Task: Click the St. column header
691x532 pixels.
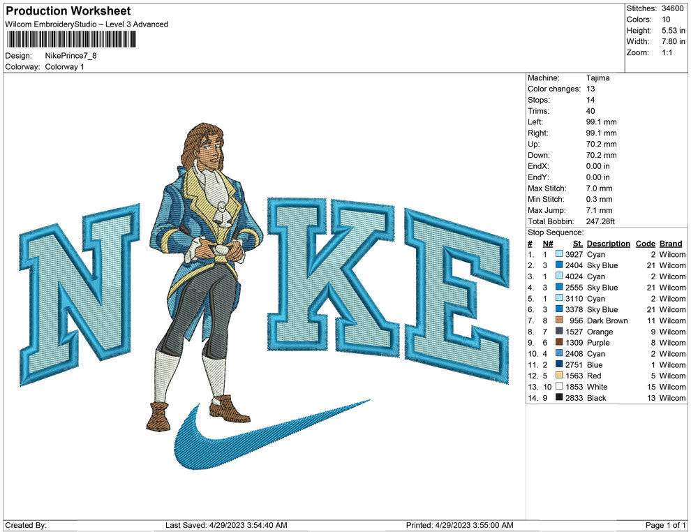Action: [577, 244]
